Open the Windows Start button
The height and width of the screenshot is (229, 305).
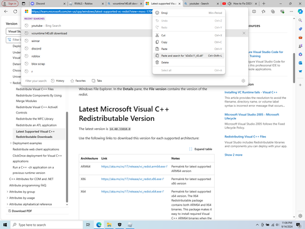tap(5, 225)
